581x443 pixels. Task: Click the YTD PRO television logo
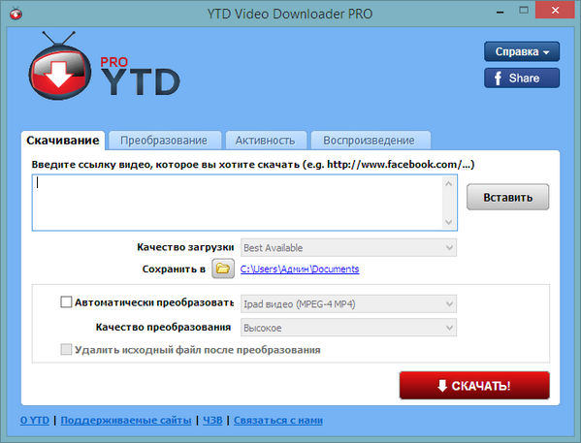(60, 66)
